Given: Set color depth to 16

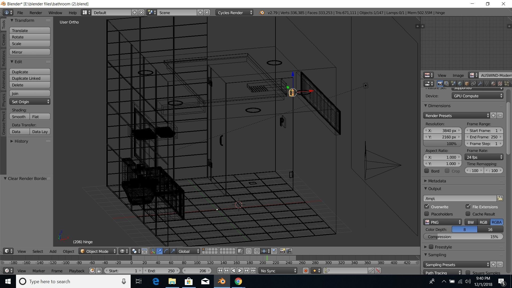Looking at the screenshot, I should pos(490,229).
